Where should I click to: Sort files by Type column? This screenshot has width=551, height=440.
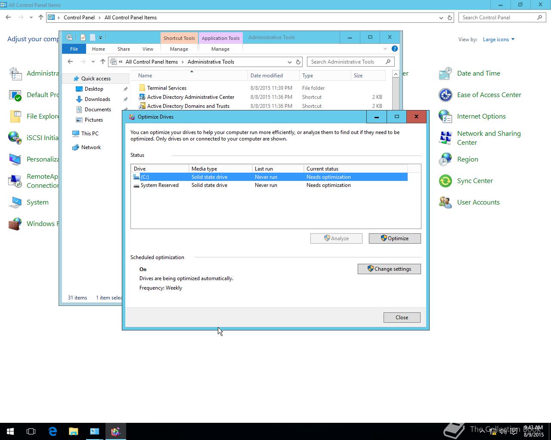325,76
